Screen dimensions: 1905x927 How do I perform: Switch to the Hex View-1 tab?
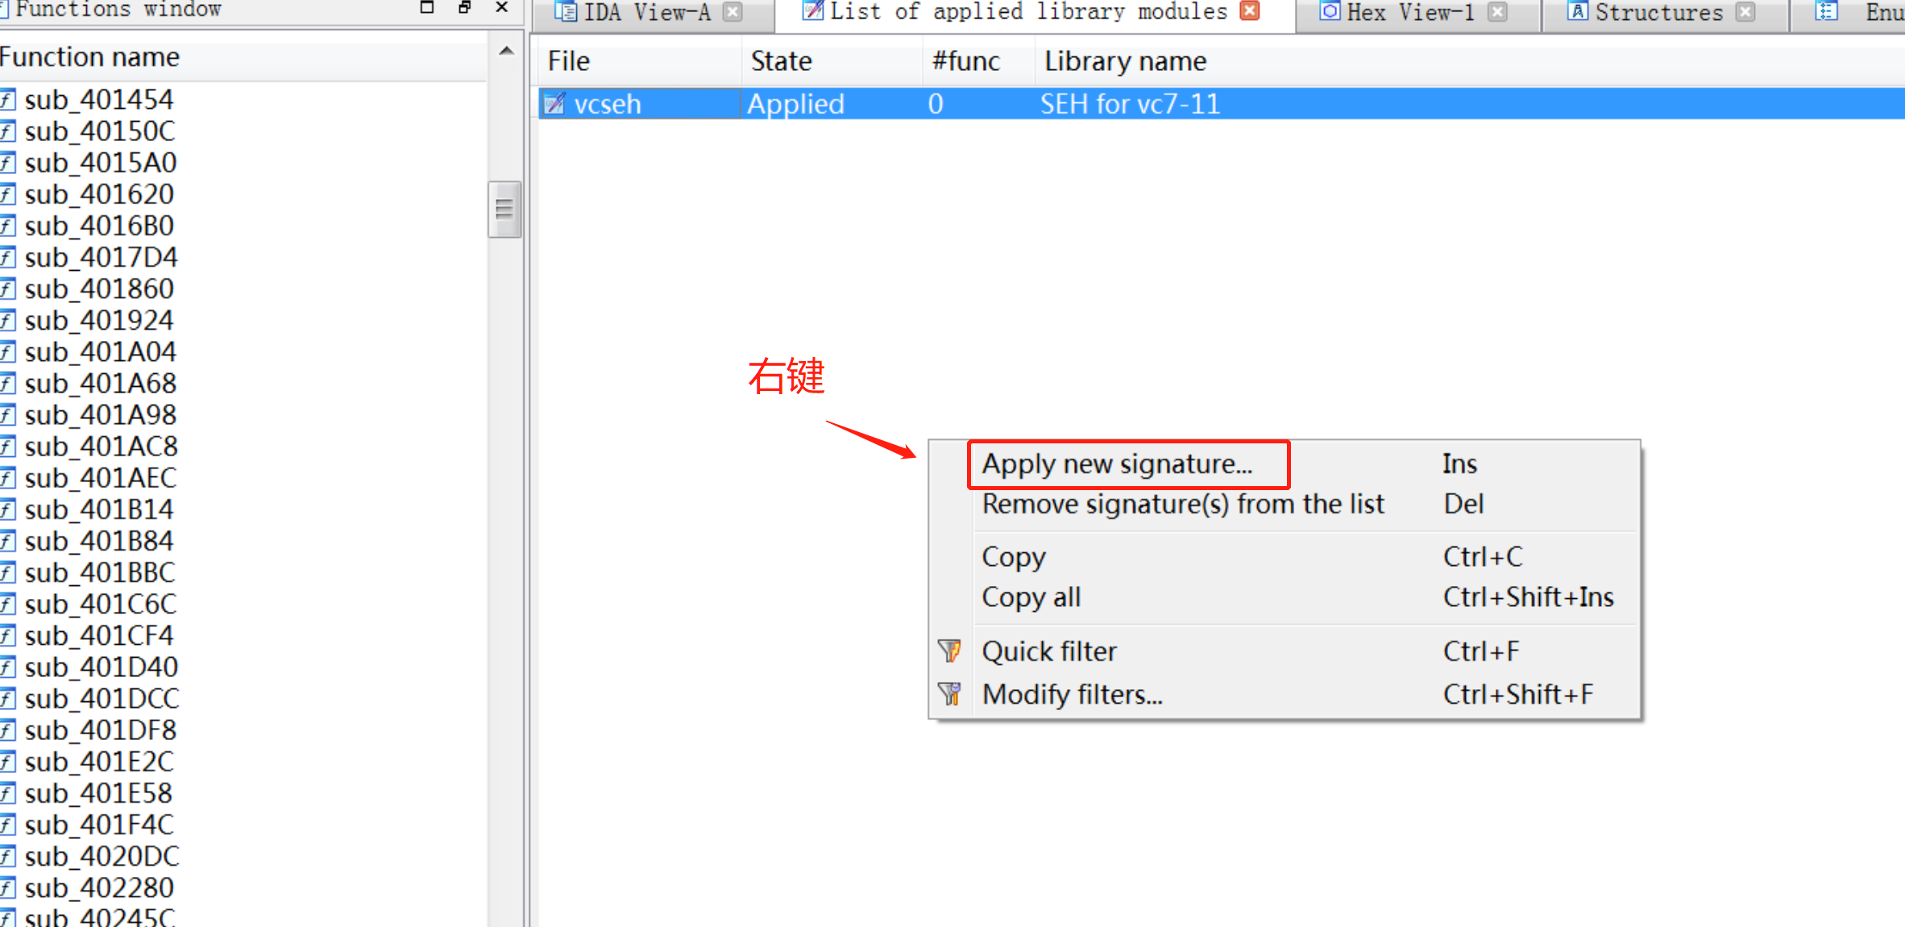pyautogui.click(x=1409, y=12)
